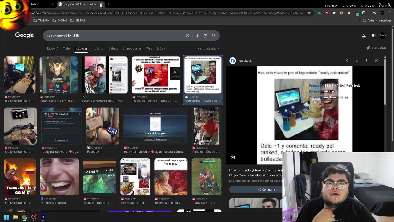Switch to the Noticias tab
The height and width of the screenshot is (222, 394).
coord(98,48)
